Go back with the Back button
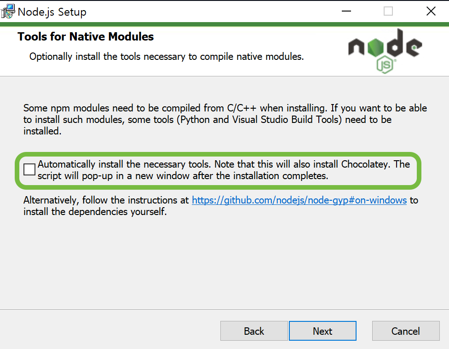The image size is (449, 349). coord(254,331)
